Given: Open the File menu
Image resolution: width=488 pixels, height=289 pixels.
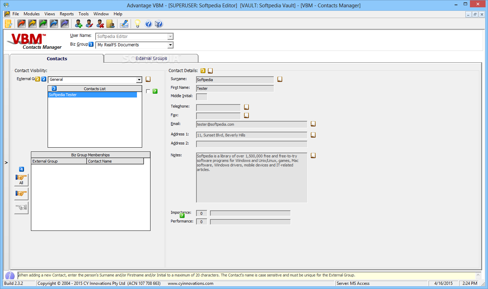Looking at the screenshot, I should [x=16, y=14].
